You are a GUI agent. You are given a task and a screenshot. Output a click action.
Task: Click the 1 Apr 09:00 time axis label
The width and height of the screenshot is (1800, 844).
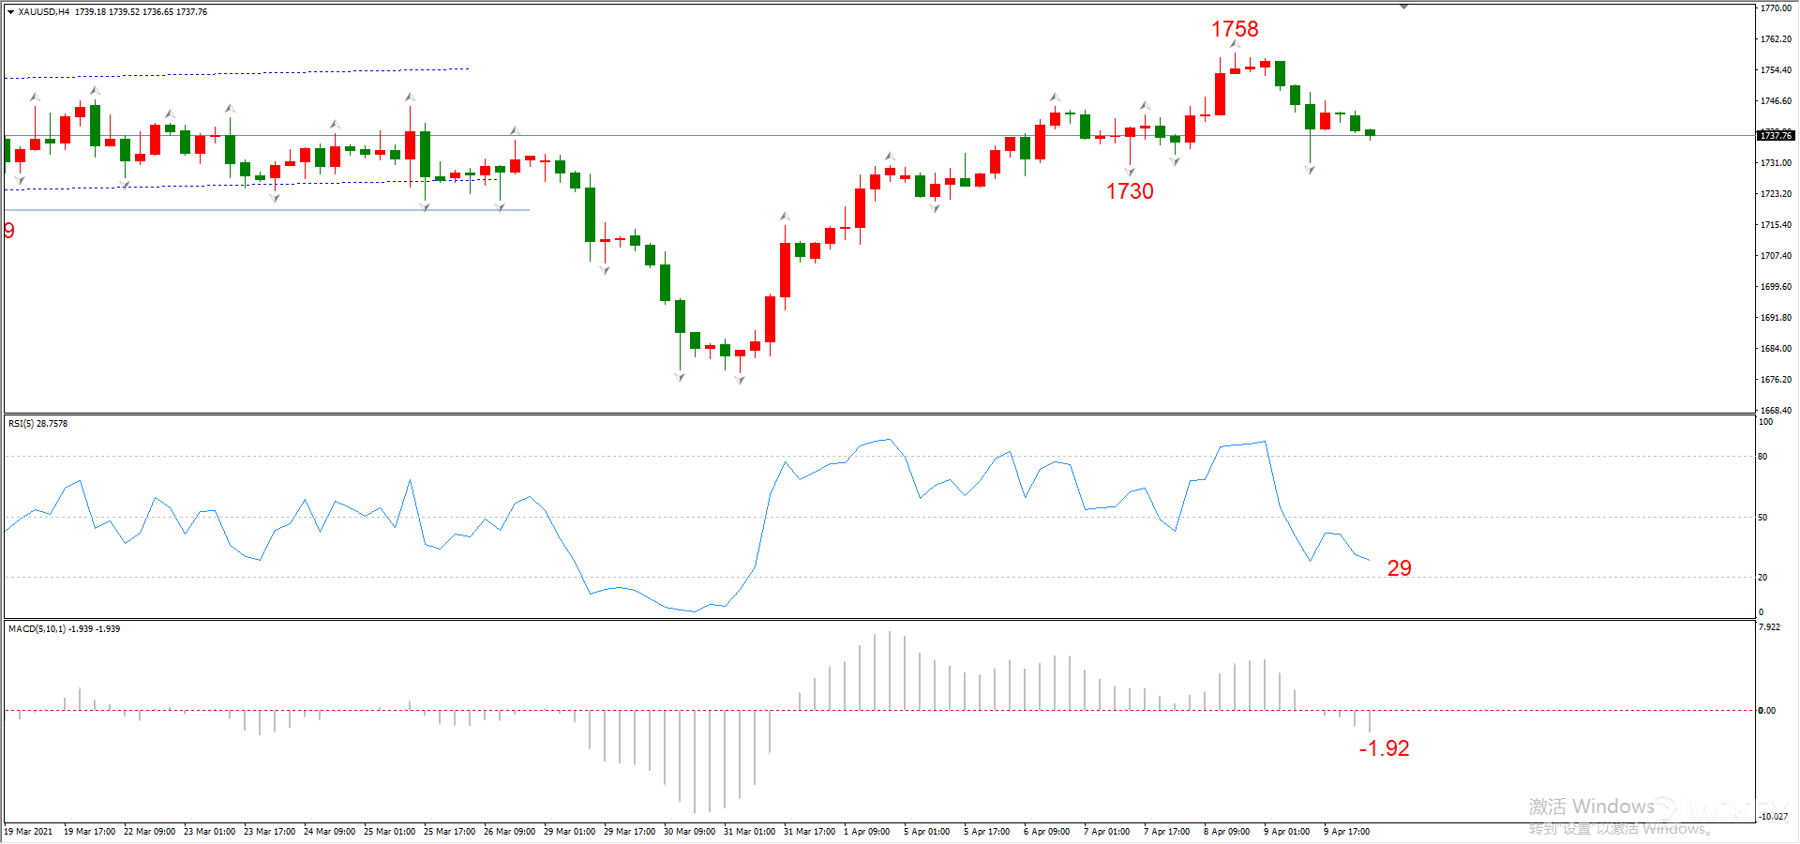(x=866, y=832)
